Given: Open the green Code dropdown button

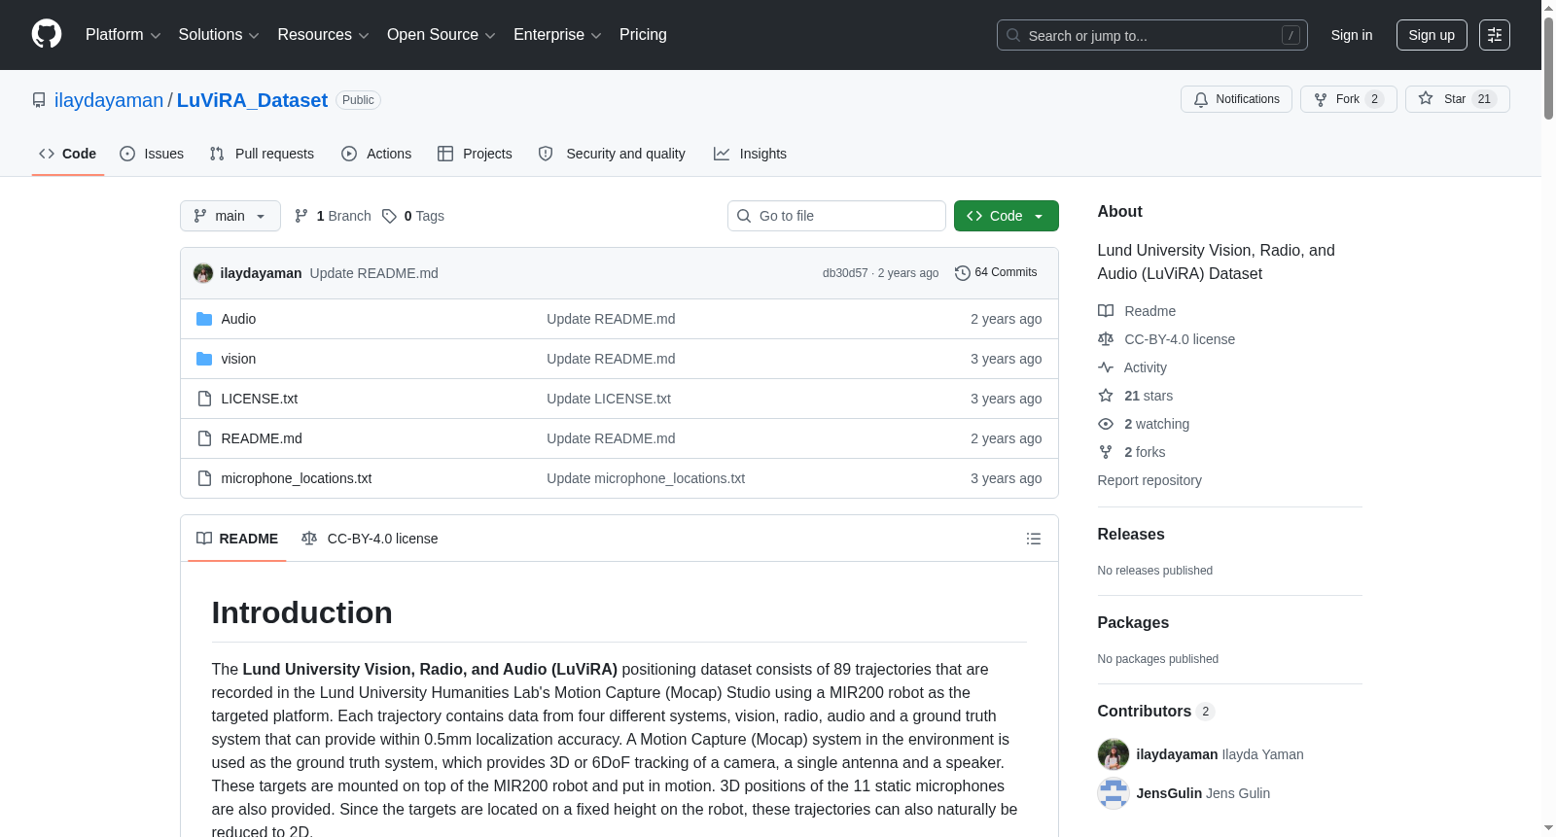Looking at the screenshot, I should point(1007,216).
